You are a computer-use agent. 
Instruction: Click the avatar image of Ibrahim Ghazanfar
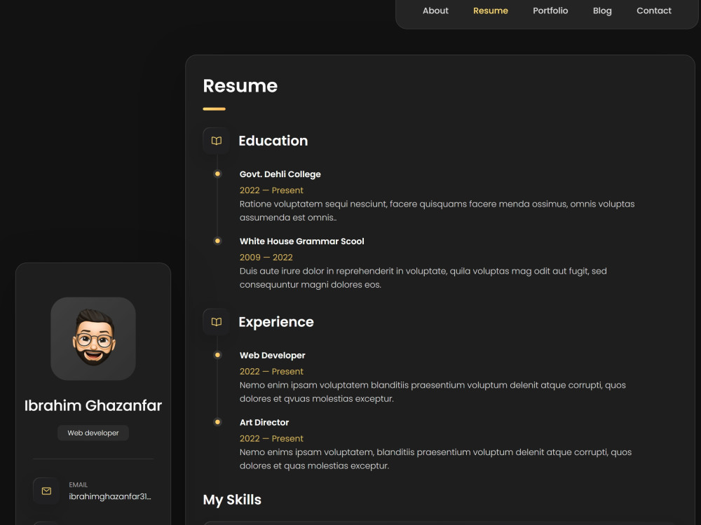[93, 338]
